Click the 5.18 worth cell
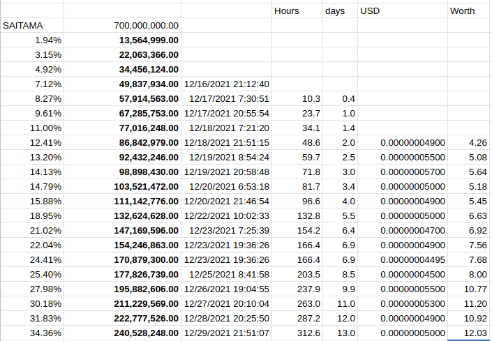This screenshot has width=492, height=341. point(470,186)
